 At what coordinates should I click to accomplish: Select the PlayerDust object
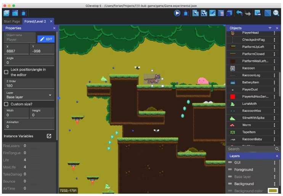(x=252, y=90)
